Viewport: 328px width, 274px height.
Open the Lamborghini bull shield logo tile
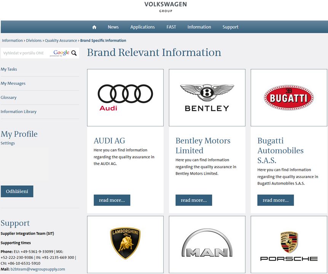tap(125, 244)
